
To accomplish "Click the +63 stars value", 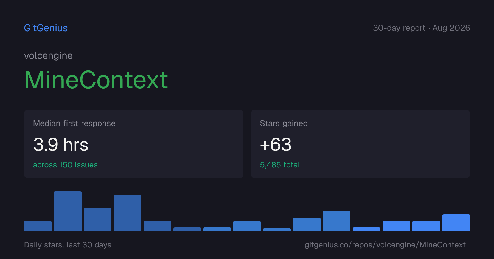I will click(276, 144).
